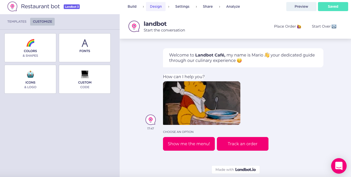Open the robot Icons & Logo card
This screenshot has width=351, height=177.
click(x=30, y=79)
